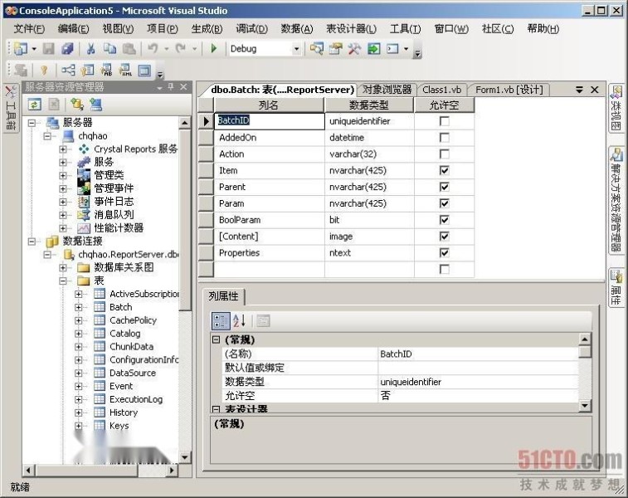This screenshot has width=628, height=498.
Task: Click the AddedOn column name cell
Action: (269, 138)
